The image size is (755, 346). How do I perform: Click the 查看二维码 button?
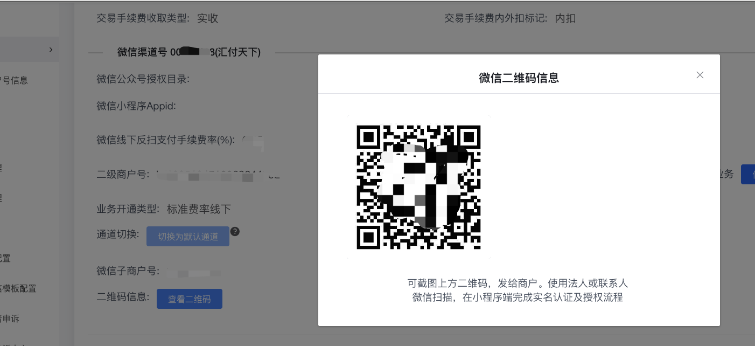(189, 299)
